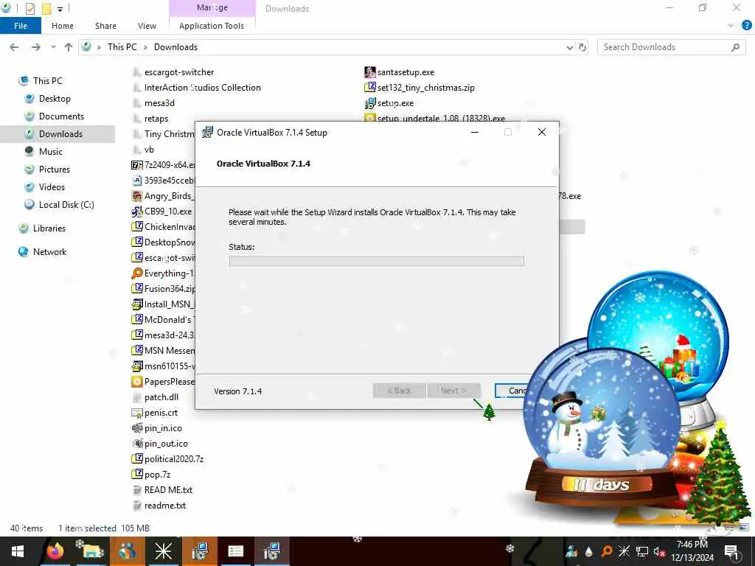Select the Everything installer magnifier icon
The image size is (755, 566).
(x=136, y=273)
